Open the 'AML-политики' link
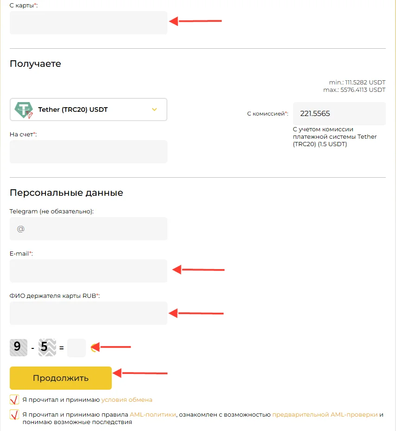 [x=153, y=414]
